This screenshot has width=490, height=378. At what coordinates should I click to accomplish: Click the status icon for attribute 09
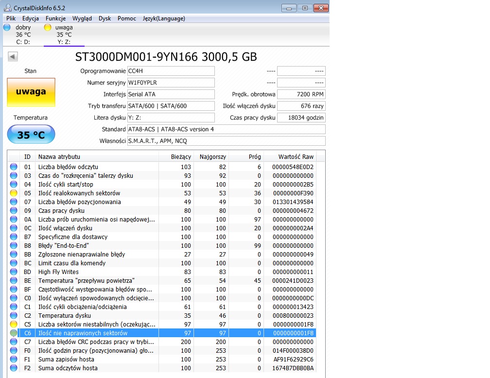click(x=14, y=210)
